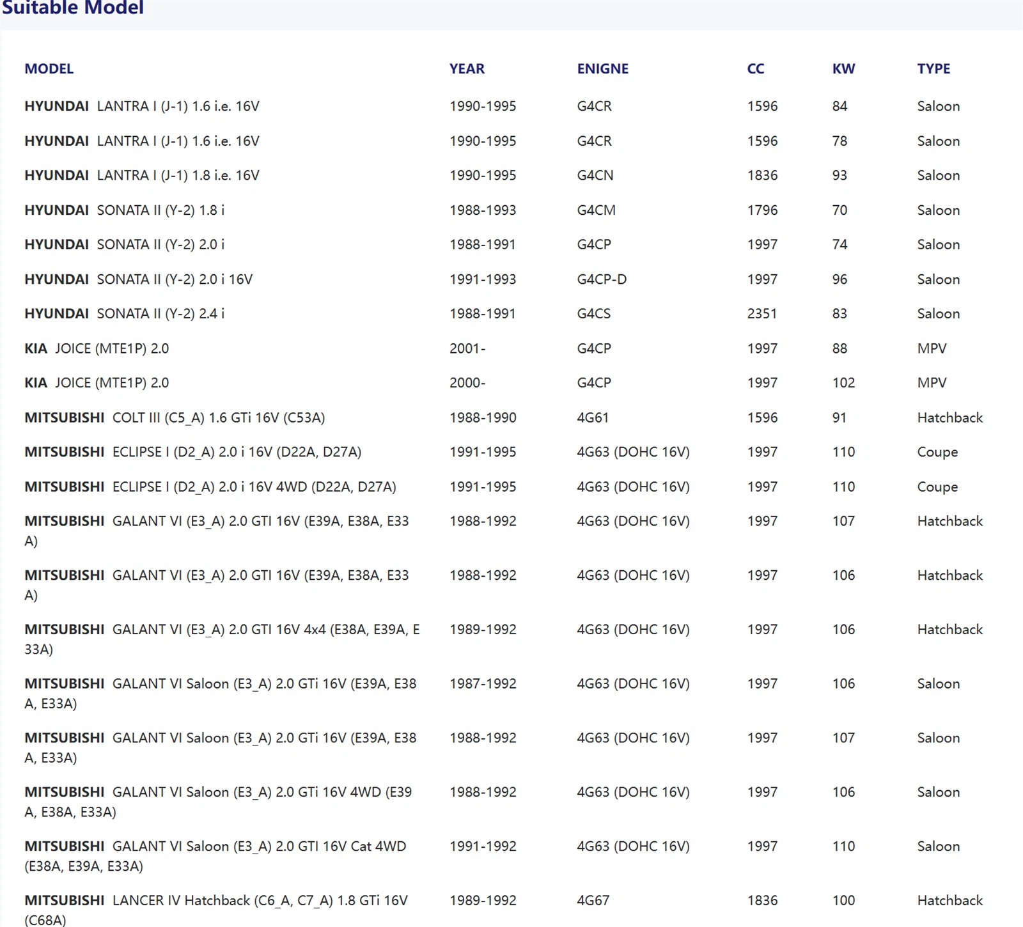
Task: Click Hatchback type in COLT III row
Action: pos(949,417)
